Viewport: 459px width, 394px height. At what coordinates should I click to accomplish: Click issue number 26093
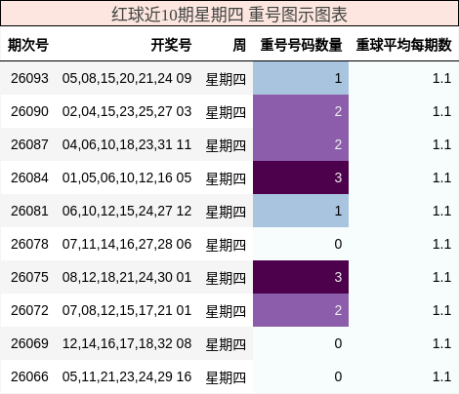[x=29, y=78]
